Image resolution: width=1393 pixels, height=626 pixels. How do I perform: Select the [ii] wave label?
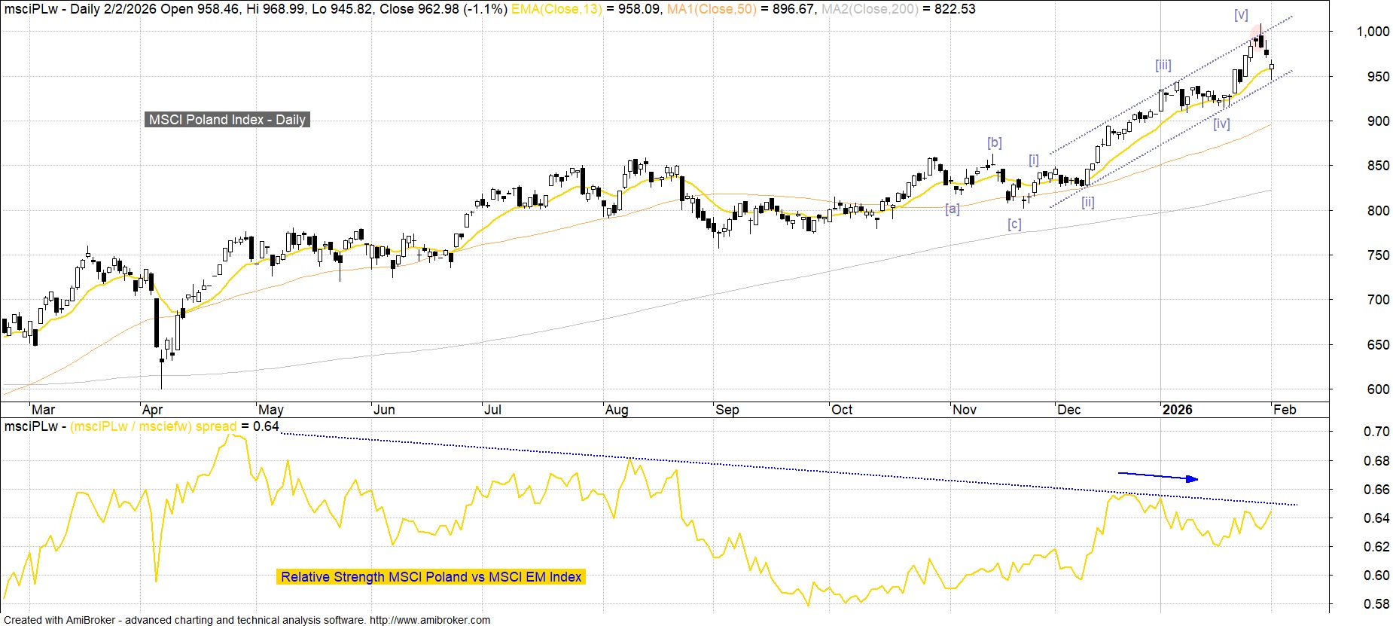coord(1088,202)
